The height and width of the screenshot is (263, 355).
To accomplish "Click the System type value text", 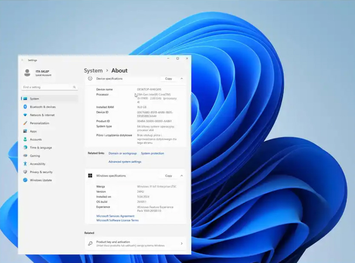I will tap(156, 128).
